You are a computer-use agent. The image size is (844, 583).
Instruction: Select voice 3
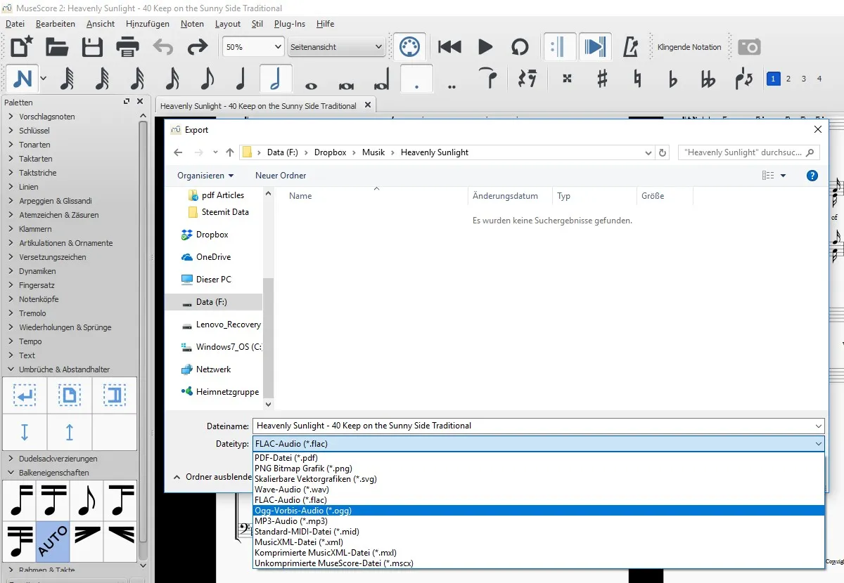click(x=804, y=79)
